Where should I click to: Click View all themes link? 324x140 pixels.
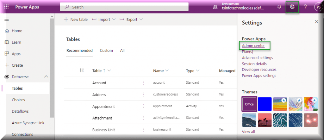tap(248, 132)
